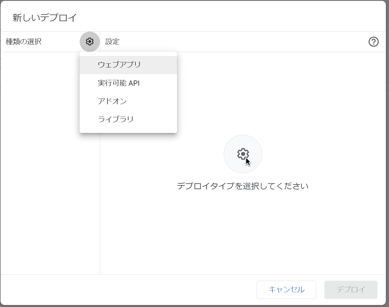Select ウェブアプリ from the deploy type menu
This screenshot has width=389, height=307.
pyautogui.click(x=119, y=65)
